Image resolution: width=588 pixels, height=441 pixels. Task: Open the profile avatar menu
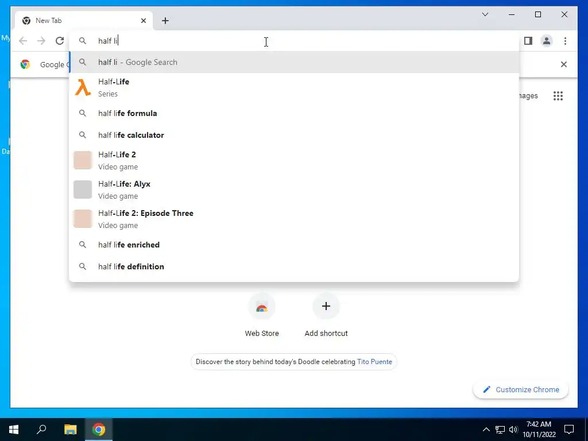[x=547, y=41]
